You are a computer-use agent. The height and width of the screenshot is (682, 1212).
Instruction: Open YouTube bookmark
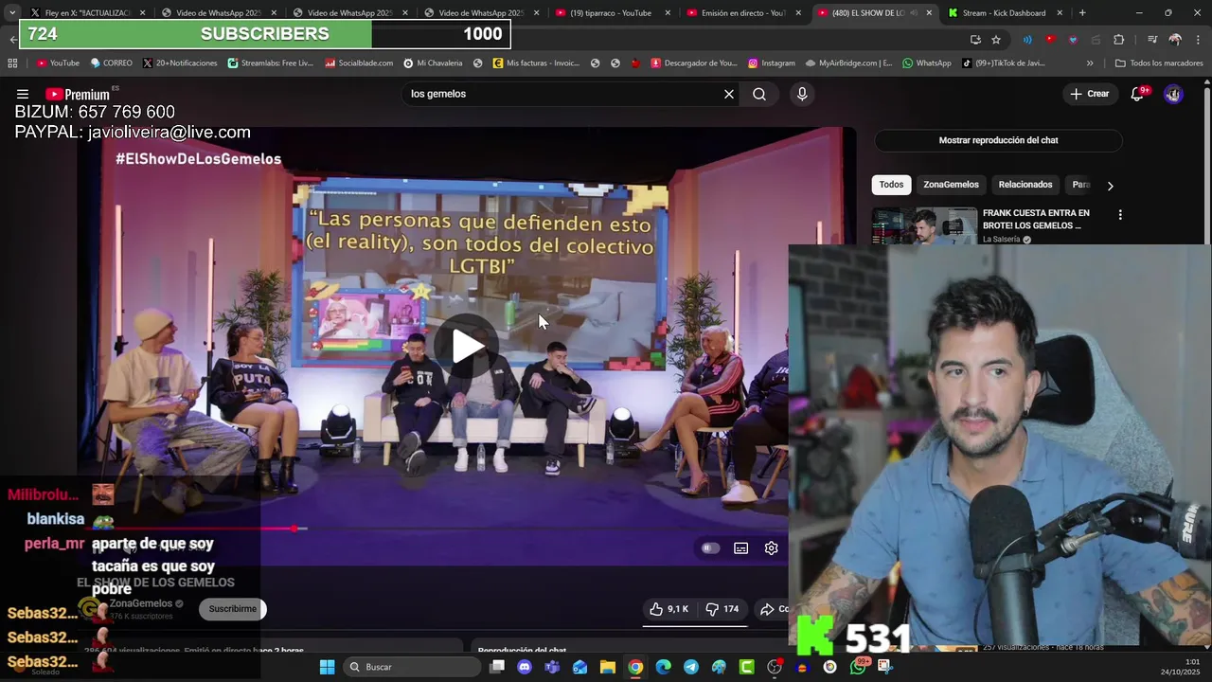58,63
